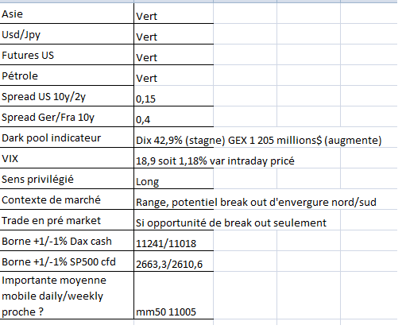
Task: Select the Pétrole label cell
Action: [x=67, y=75]
